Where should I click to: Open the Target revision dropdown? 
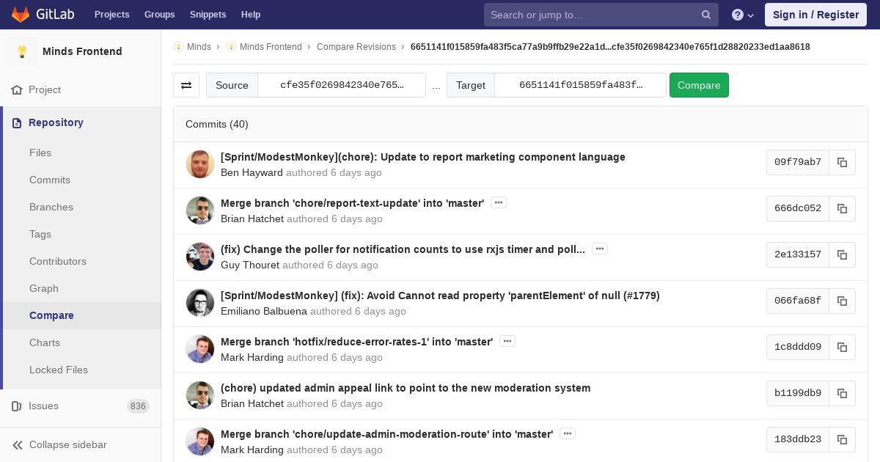(x=580, y=85)
